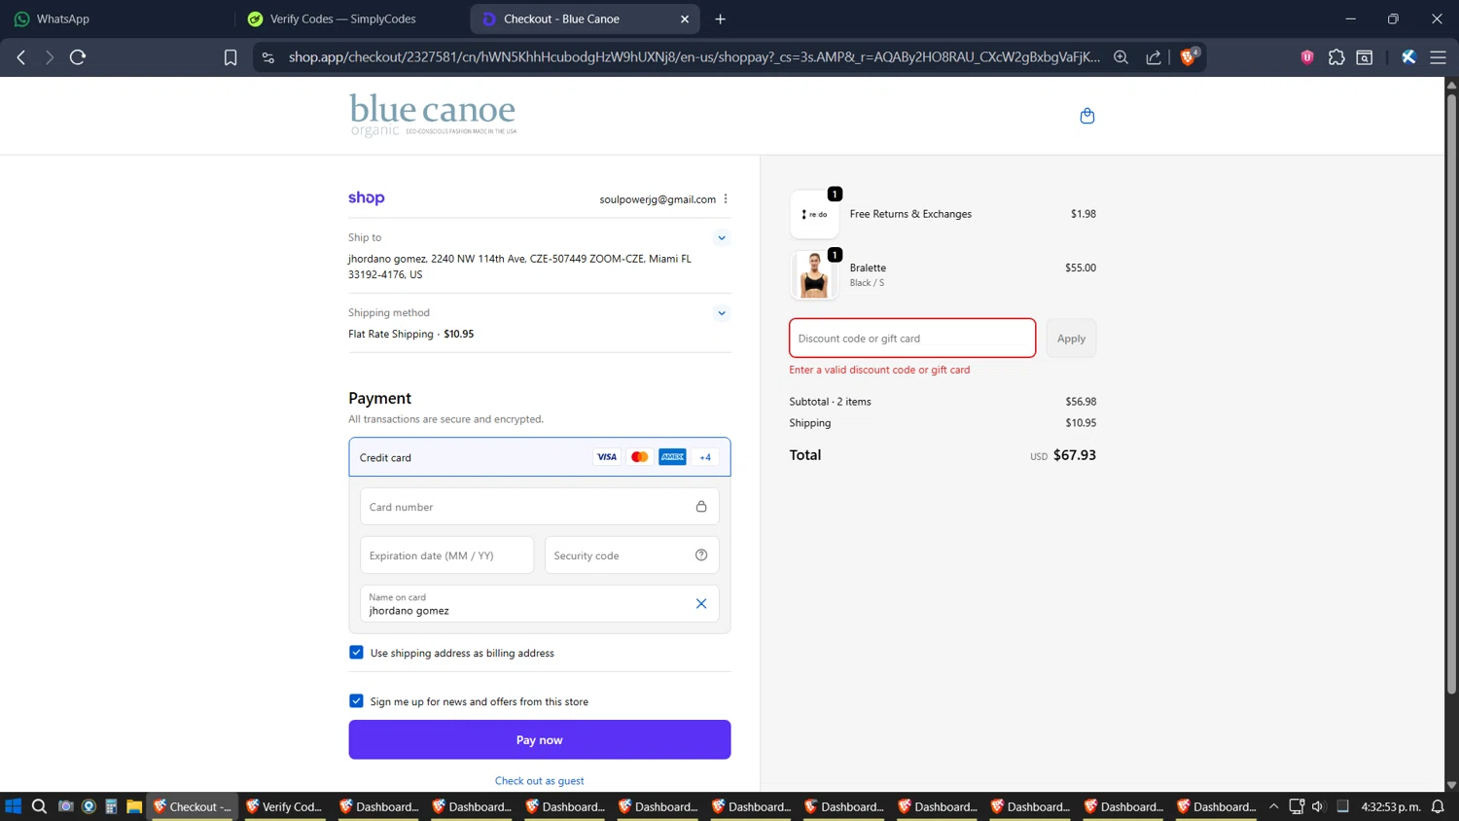The height and width of the screenshot is (821, 1459).
Task: Switch to the WhatsApp tab
Action: coord(117,18)
